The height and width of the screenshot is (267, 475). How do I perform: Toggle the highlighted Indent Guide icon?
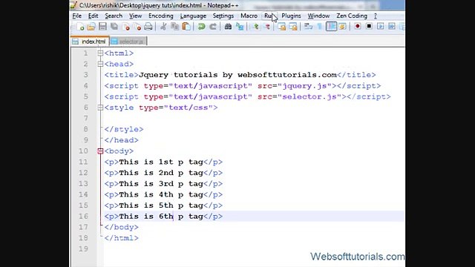(331, 27)
